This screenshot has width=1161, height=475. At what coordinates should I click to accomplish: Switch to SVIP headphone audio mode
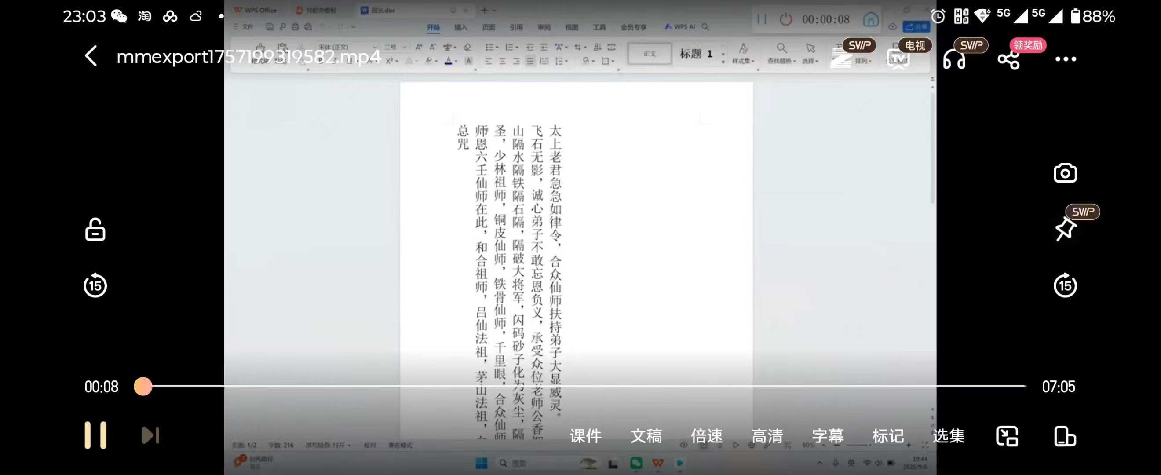coord(954,59)
